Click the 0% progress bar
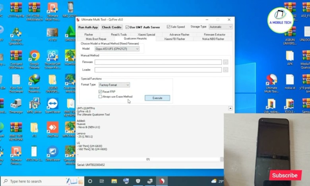The image size is (310, 186). pos(148,159)
